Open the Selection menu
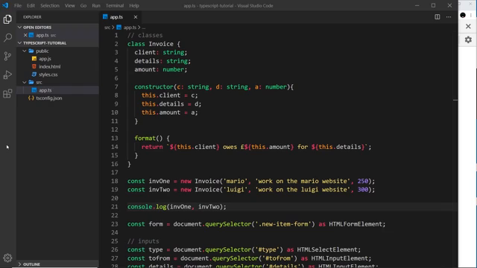Image resolution: width=477 pixels, height=268 pixels. 50,5
